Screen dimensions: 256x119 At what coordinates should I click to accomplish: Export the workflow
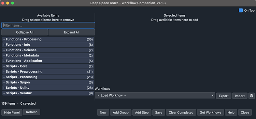tap(224, 96)
